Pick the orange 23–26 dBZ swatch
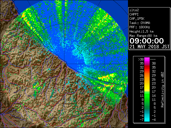The image size is (171, 128). point(147,79)
